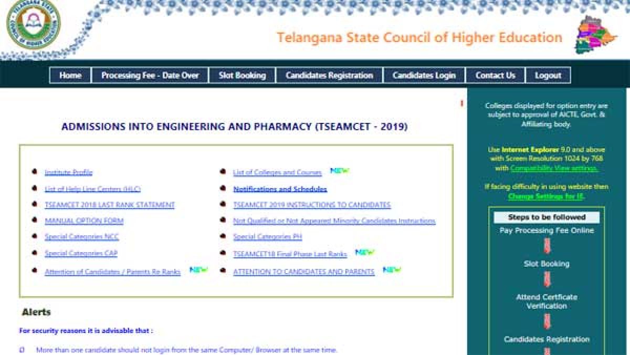Screen dimensions: 630x355
Task: View TSEAMCET 2018 LAST RANK STATEMENT
Action: click(x=109, y=205)
